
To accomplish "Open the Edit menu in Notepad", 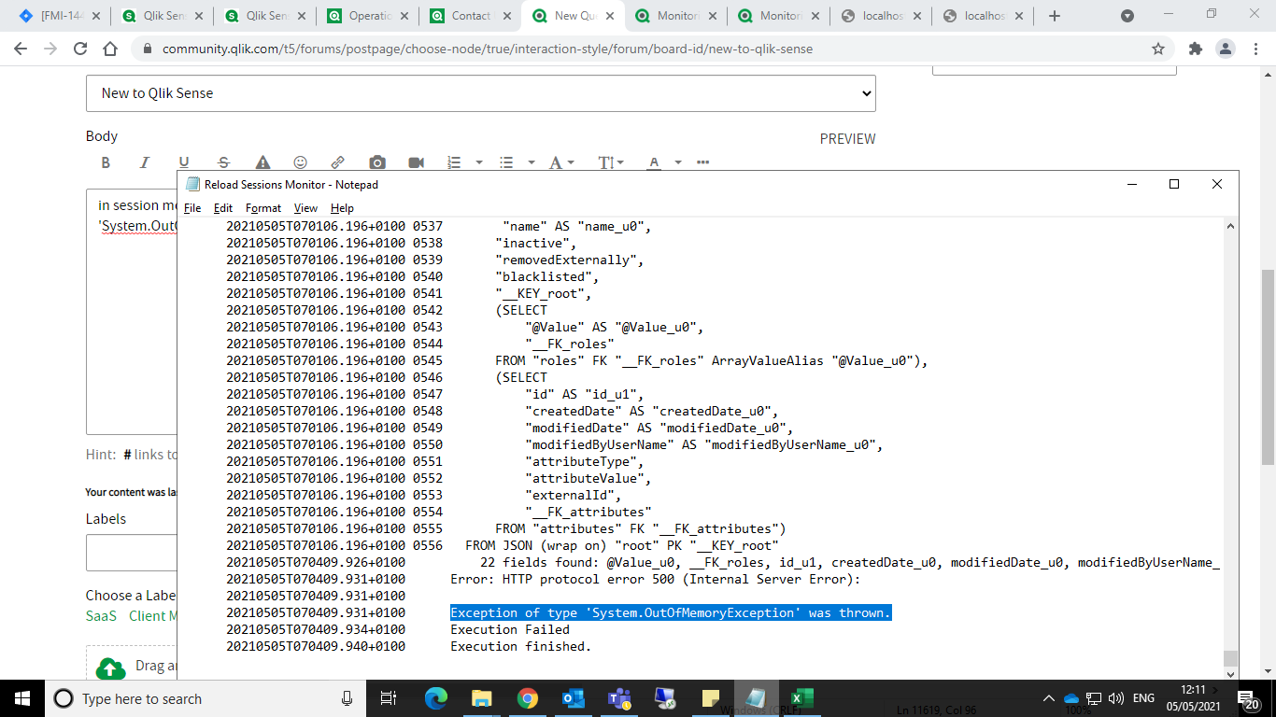I will tap(223, 208).
